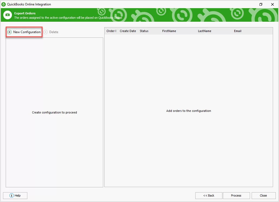Click the Export Orders header text
Screen dimensions: 279x202
point(25,13)
